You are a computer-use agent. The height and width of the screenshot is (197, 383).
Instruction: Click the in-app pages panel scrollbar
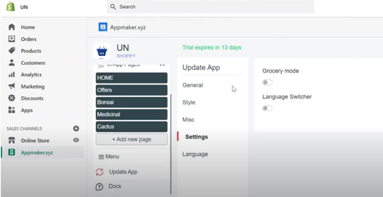[171, 144]
